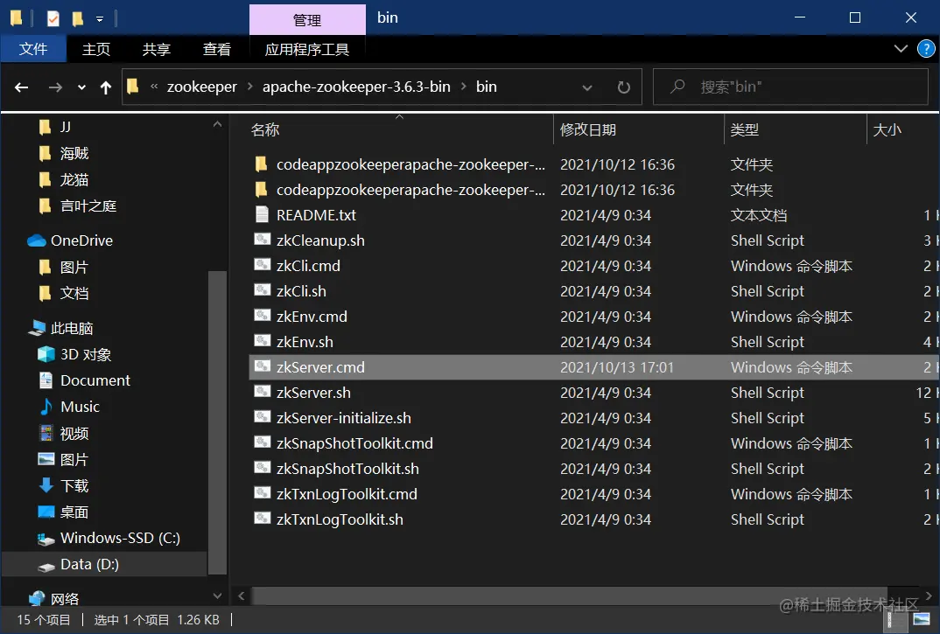Viewport: 940px width, 634px height.
Task: Select the zkEnv.cmd file icon
Action: (262, 316)
